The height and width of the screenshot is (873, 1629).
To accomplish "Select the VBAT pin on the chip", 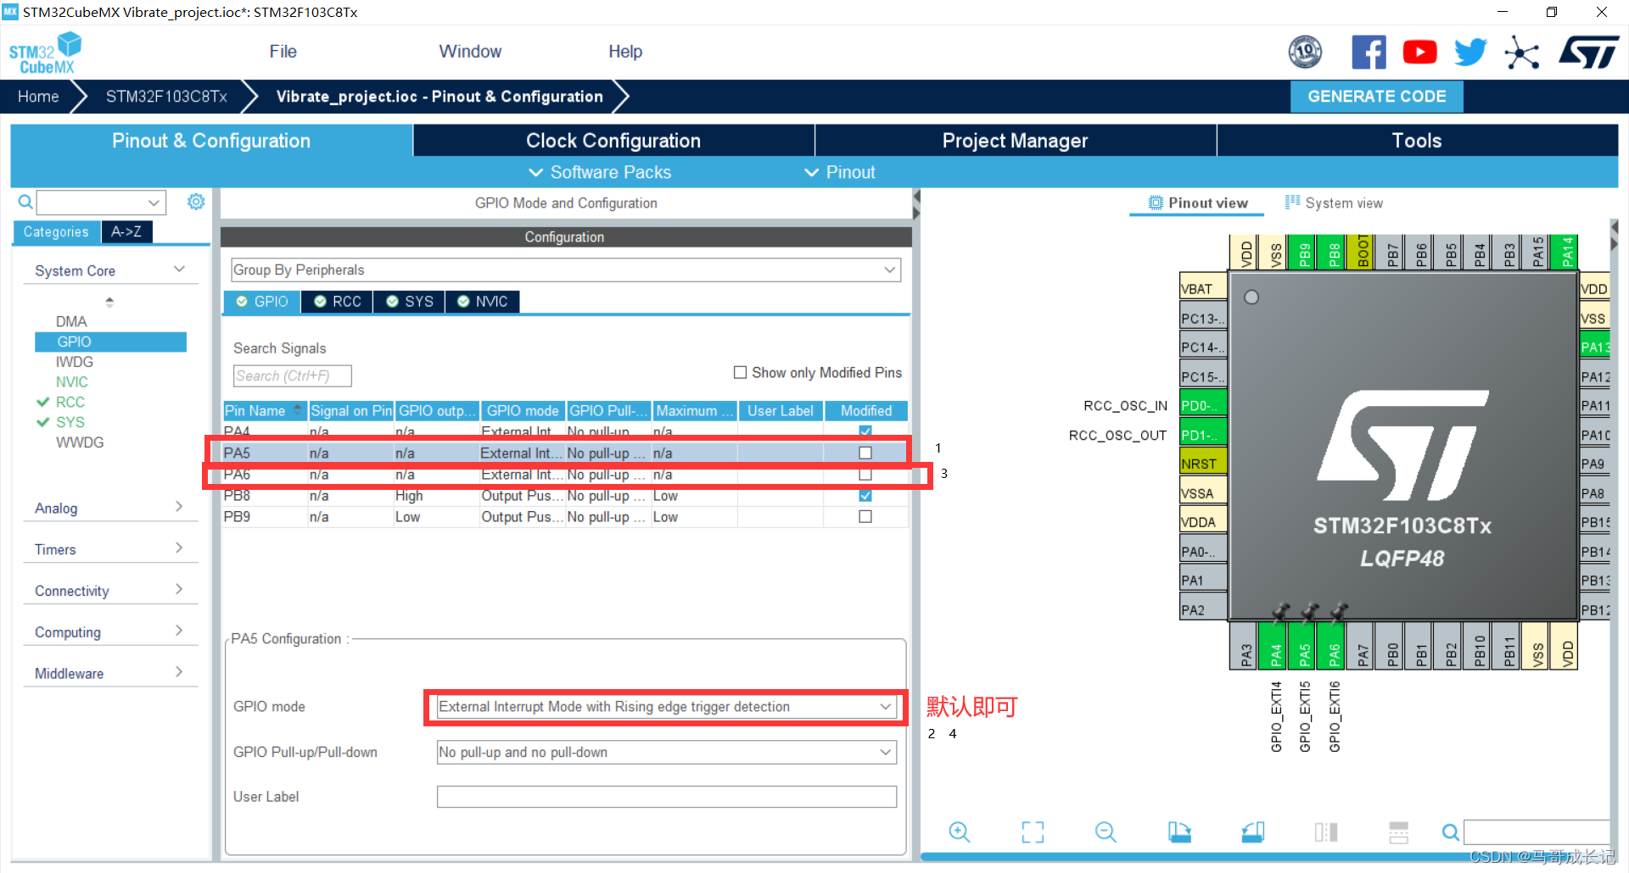I will (1203, 288).
